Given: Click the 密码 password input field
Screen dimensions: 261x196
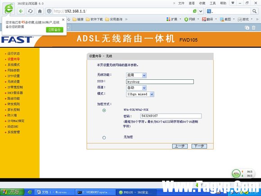Looking at the screenshot, I should [171, 116].
